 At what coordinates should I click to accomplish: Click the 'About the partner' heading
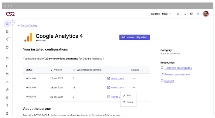click(37, 109)
